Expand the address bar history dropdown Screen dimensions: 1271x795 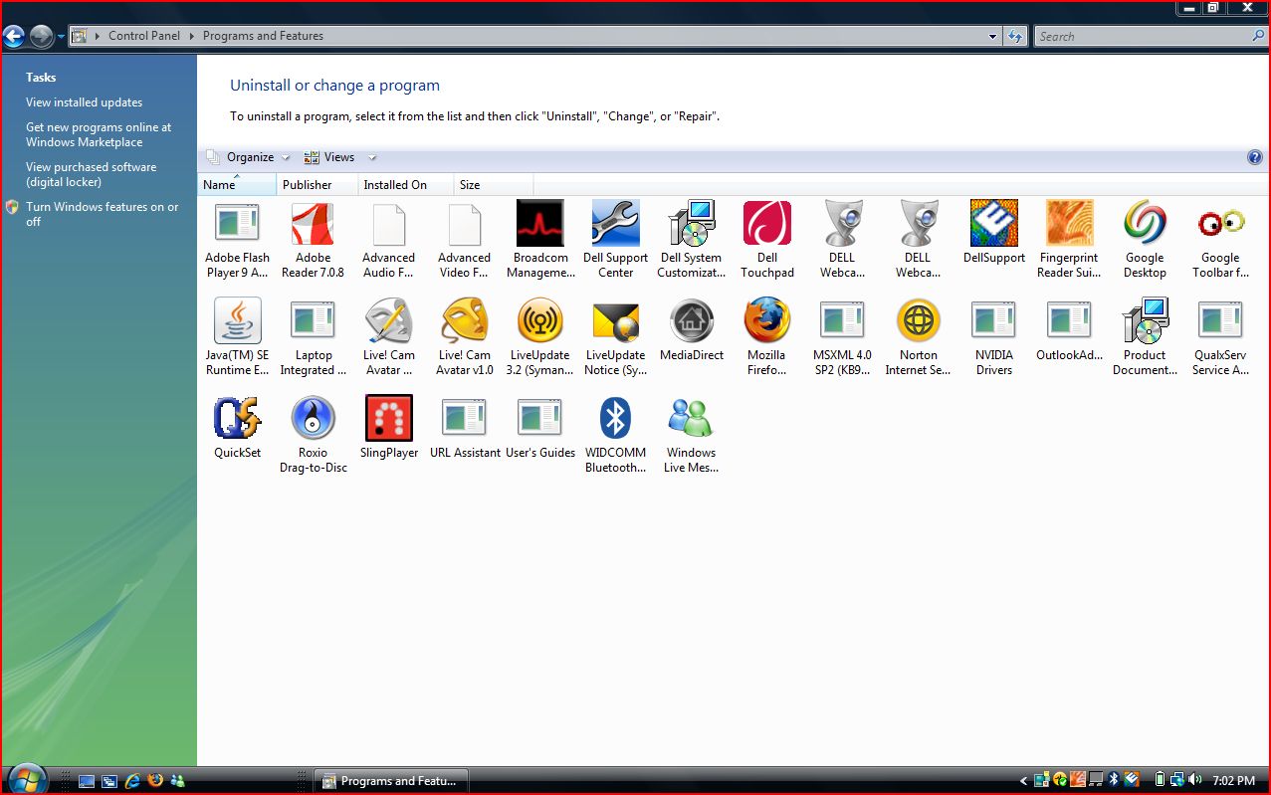coord(992,36)
